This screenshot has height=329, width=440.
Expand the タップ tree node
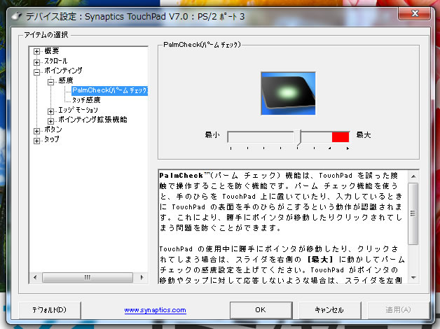pos(36,141)
